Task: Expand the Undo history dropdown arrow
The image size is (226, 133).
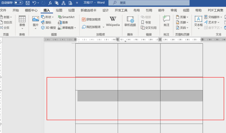Action: click(x=38, y=3)
